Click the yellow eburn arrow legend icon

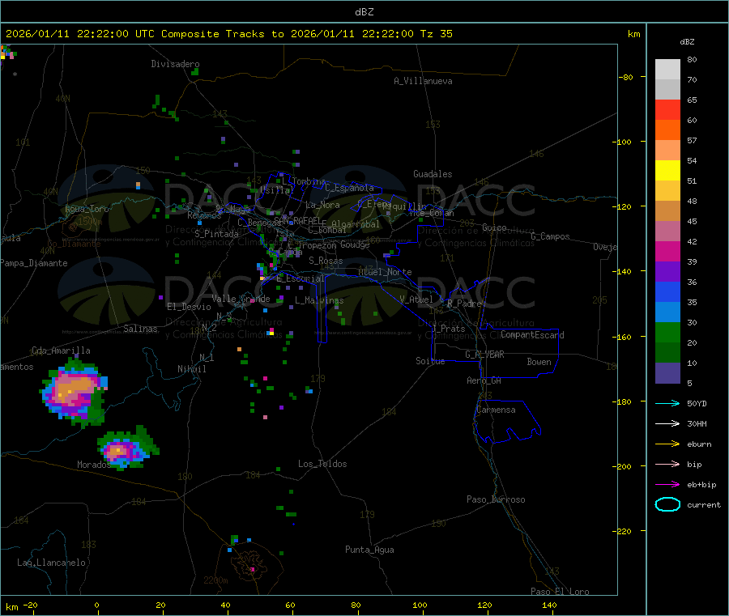(x=667, y=444)
